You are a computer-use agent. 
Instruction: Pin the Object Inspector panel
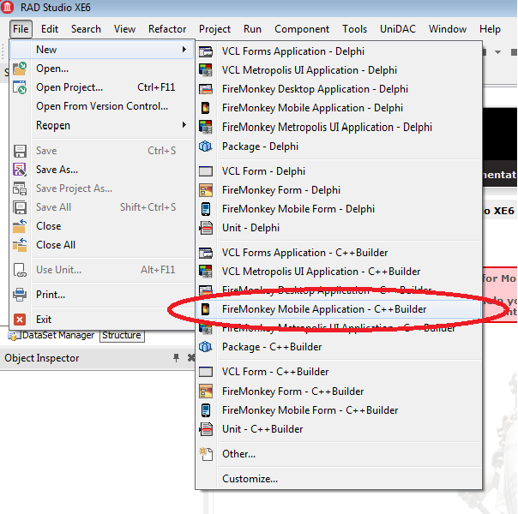177,358
